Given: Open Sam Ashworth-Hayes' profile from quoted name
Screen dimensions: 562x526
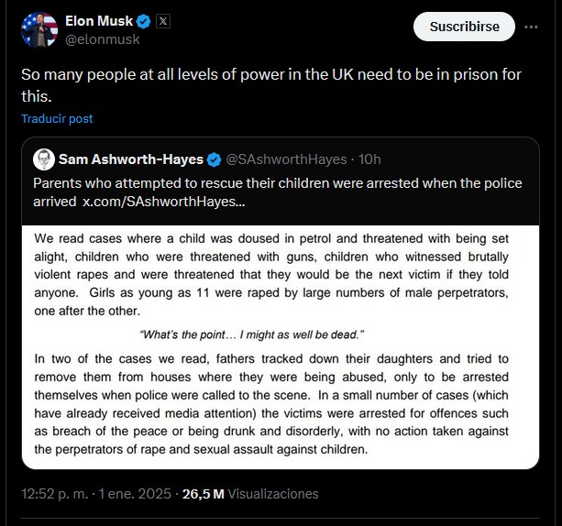Looking at the screenshot, I should point(130,159).
